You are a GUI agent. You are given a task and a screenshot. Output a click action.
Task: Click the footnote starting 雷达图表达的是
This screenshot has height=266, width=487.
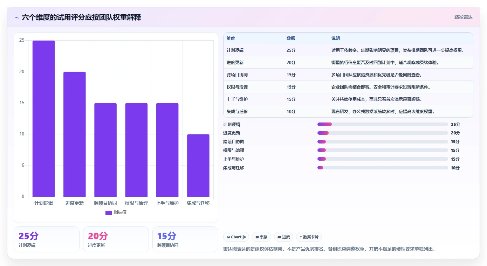(329, 249)
